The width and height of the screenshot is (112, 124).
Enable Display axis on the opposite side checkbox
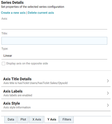[x=3, y=64]
